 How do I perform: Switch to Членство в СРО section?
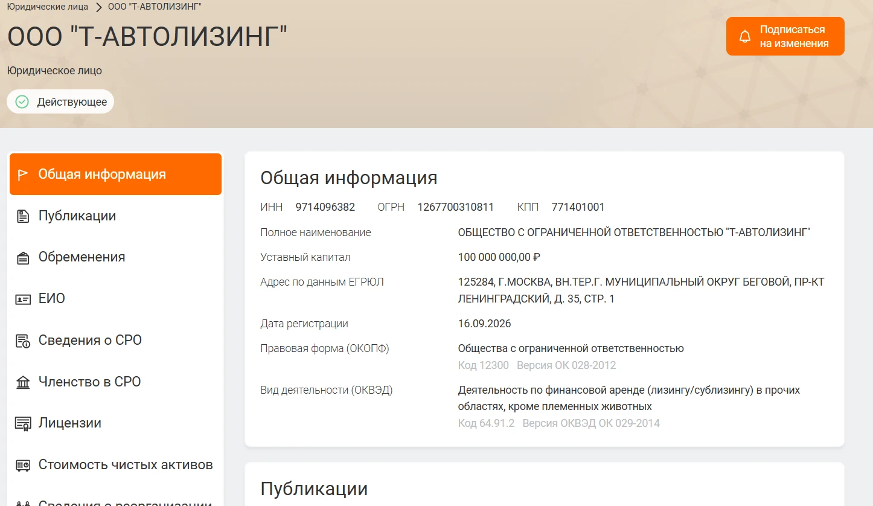115,382
